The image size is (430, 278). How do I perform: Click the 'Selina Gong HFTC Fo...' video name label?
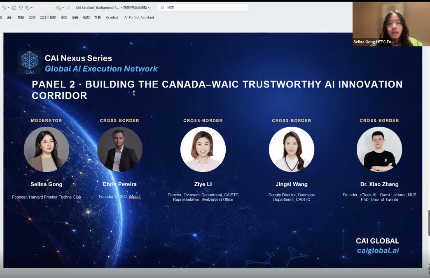click(374, 42)
